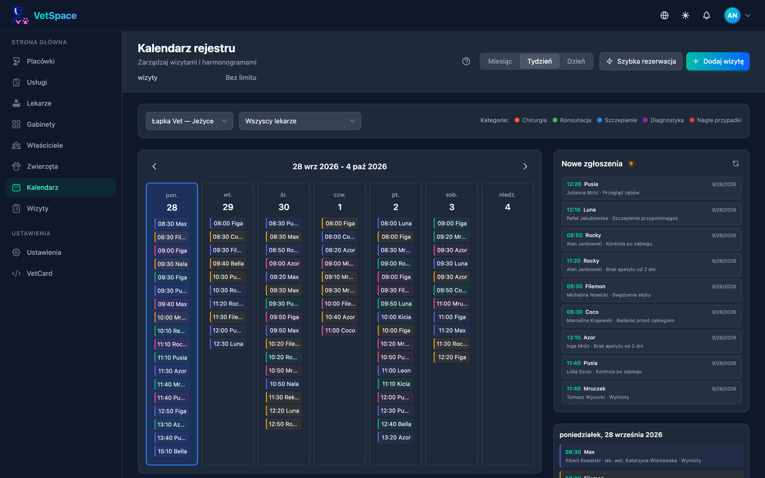Open Zwierzęta in the sidebar
This screenshot has width=765, height=478.
tap(61, 166)
